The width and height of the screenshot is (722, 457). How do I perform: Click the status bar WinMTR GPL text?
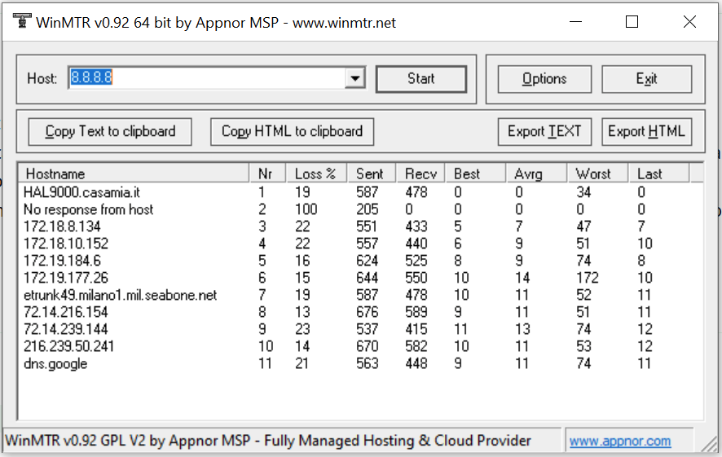click(268, 441)
